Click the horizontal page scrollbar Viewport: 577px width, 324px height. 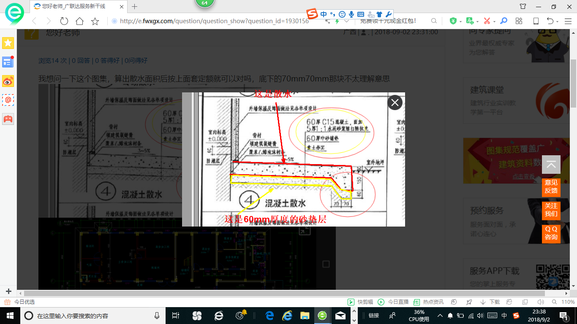click(x=285, y=293)
